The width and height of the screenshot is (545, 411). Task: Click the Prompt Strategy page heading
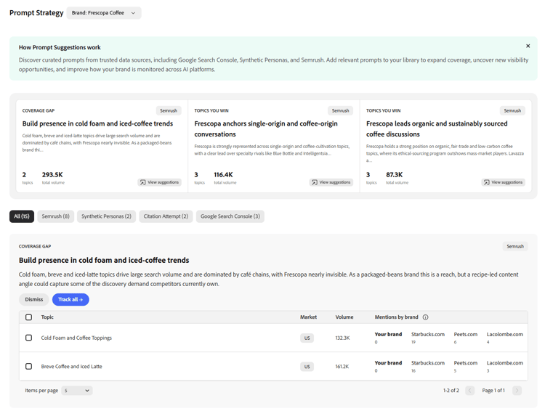tap(36, 13)
